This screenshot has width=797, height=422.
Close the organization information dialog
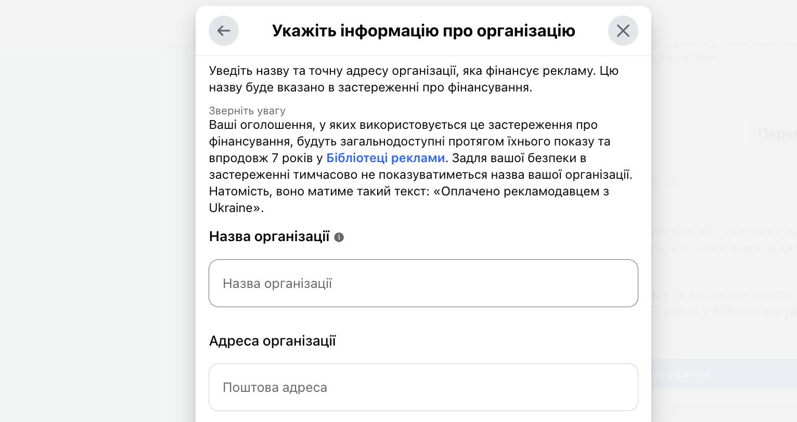[623, 31]
